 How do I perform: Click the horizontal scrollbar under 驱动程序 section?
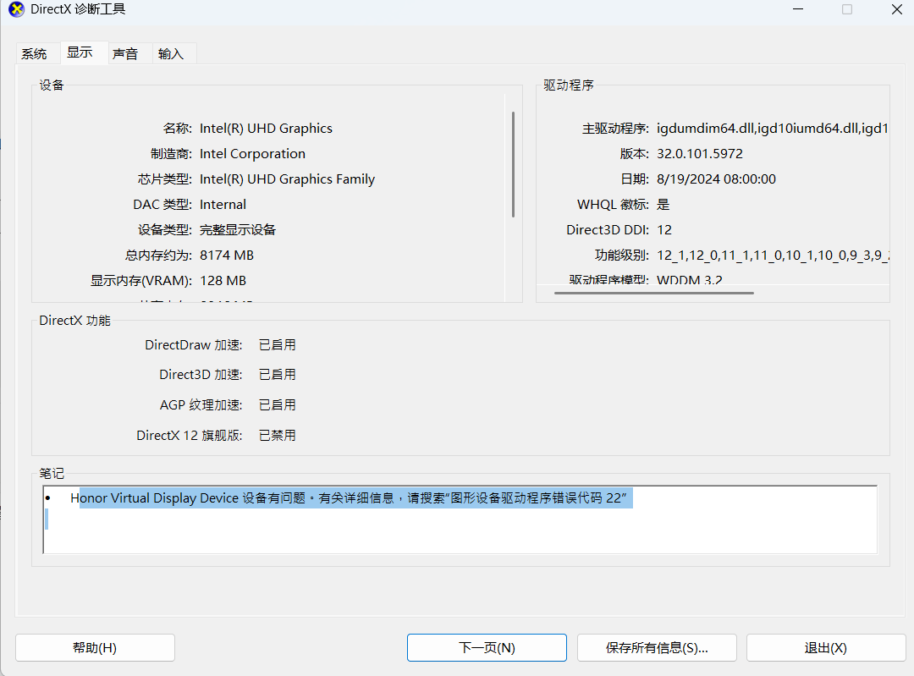[654, 293]
